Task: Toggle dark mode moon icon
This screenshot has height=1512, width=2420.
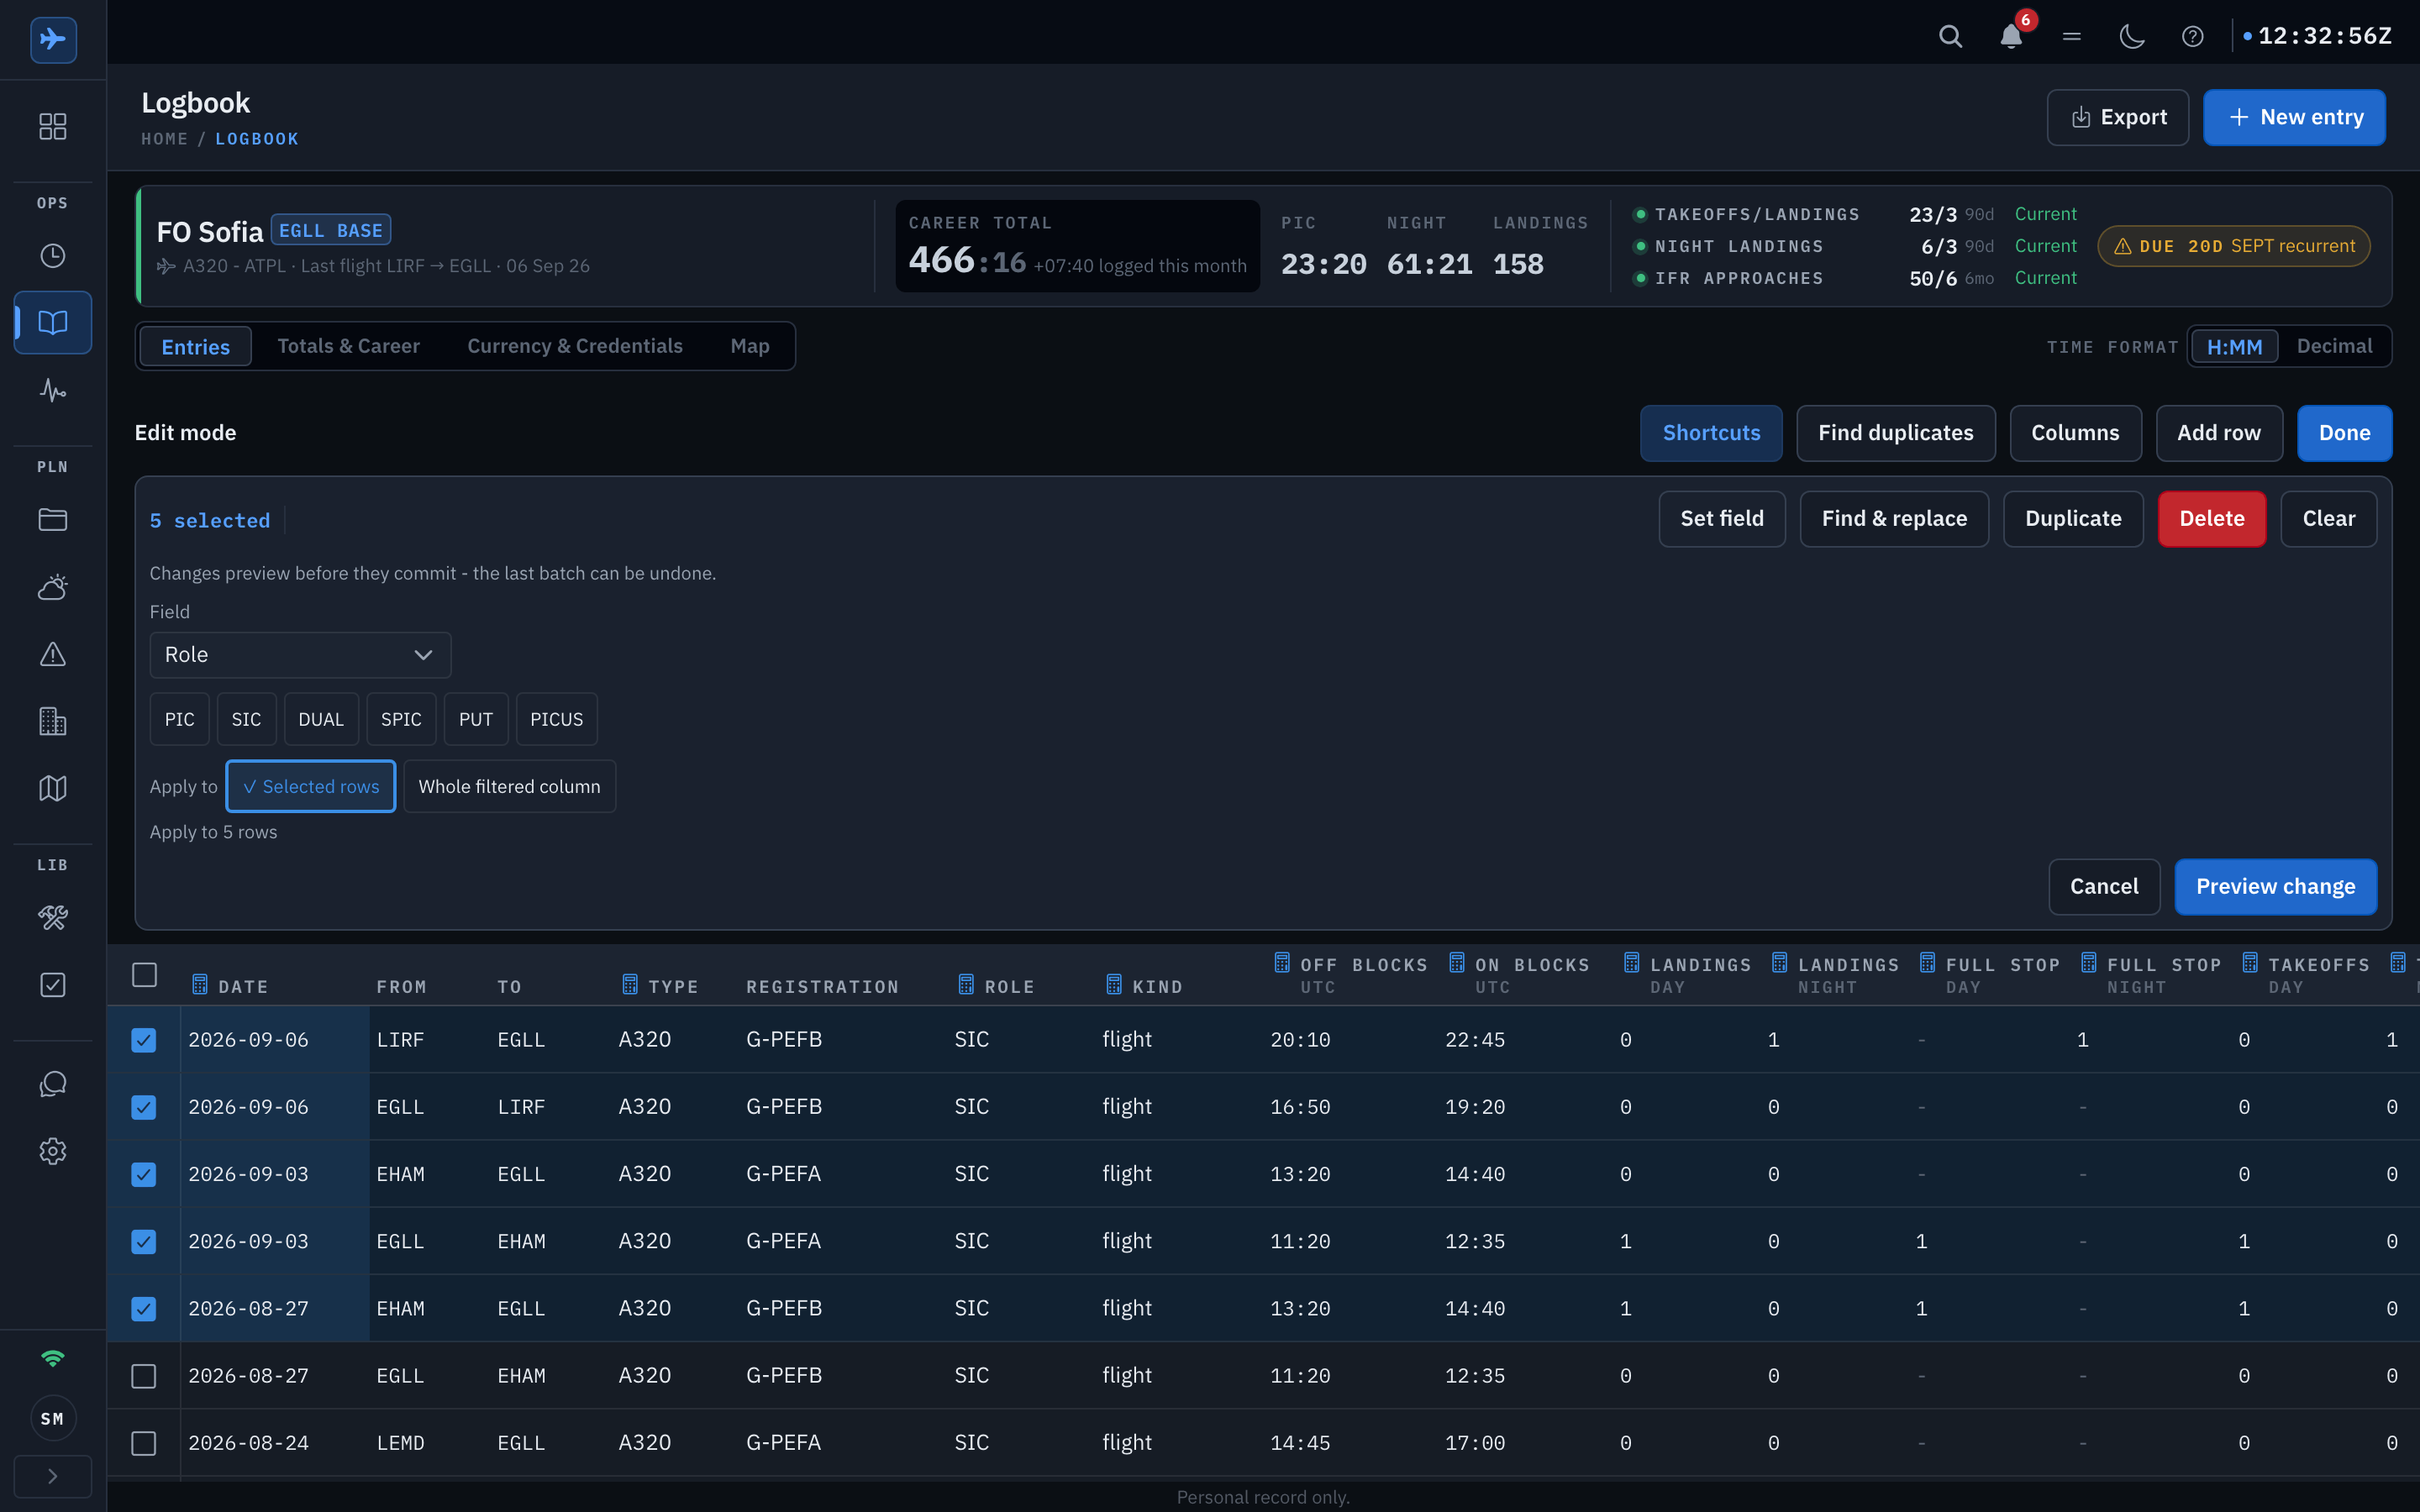Action: pyautogui.click(x=2132, y=37)
